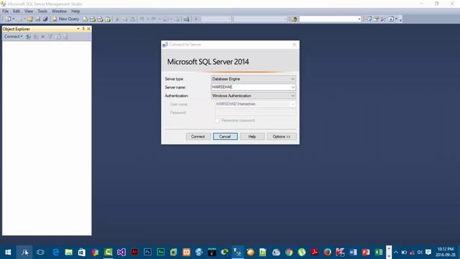
Task: Open the Edit menu
Action: (17, 12)
